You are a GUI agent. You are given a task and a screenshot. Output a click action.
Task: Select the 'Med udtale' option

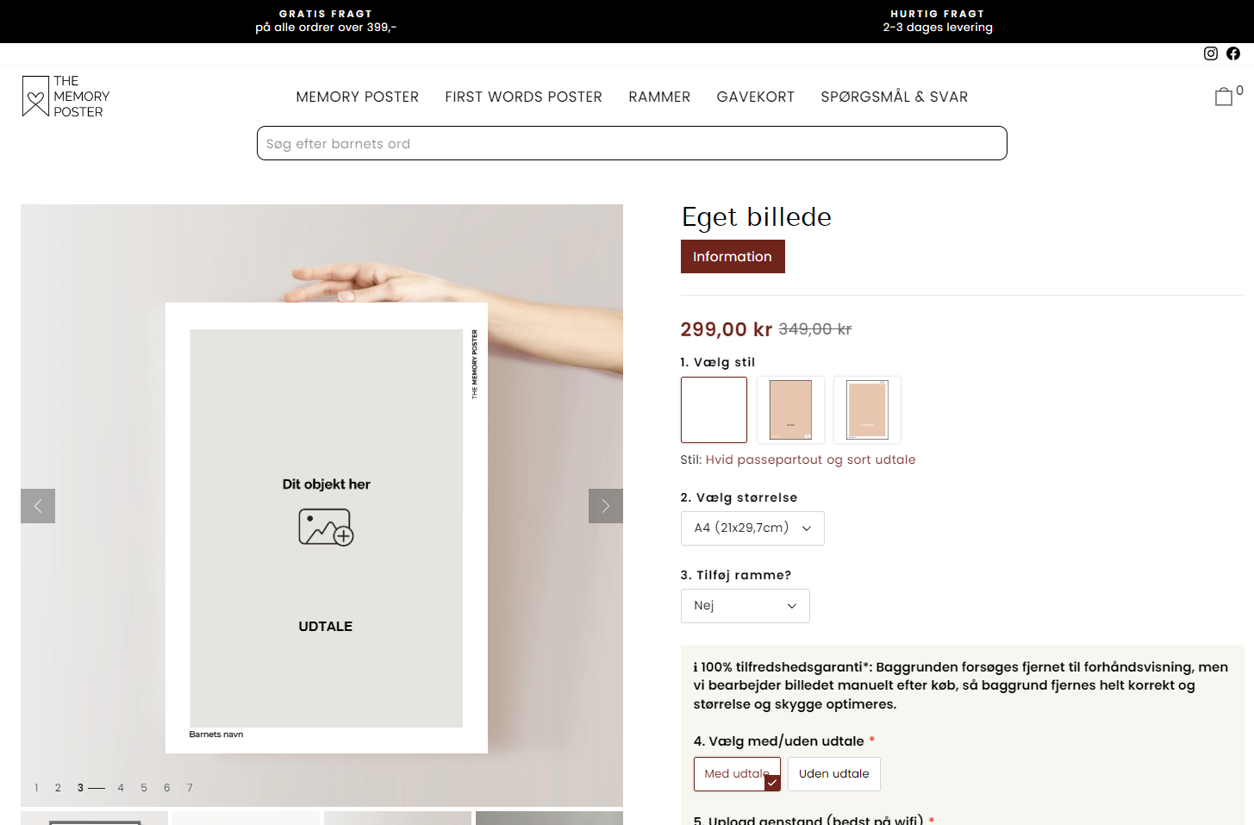click(737, 773)
